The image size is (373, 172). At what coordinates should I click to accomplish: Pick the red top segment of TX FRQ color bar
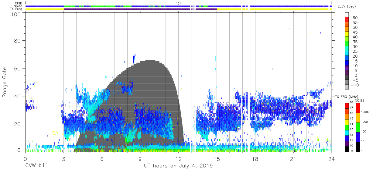tap(347, 106)
